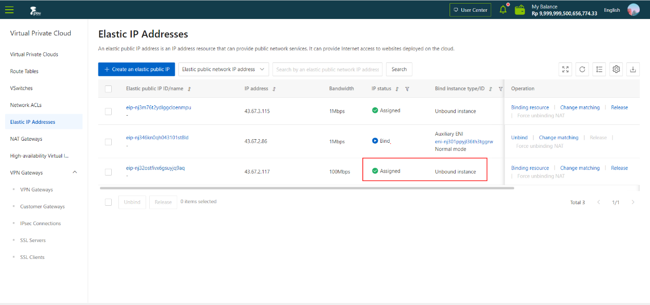
Task: Click Change matching for 43.67.2.86
Action: pos(559,138)
